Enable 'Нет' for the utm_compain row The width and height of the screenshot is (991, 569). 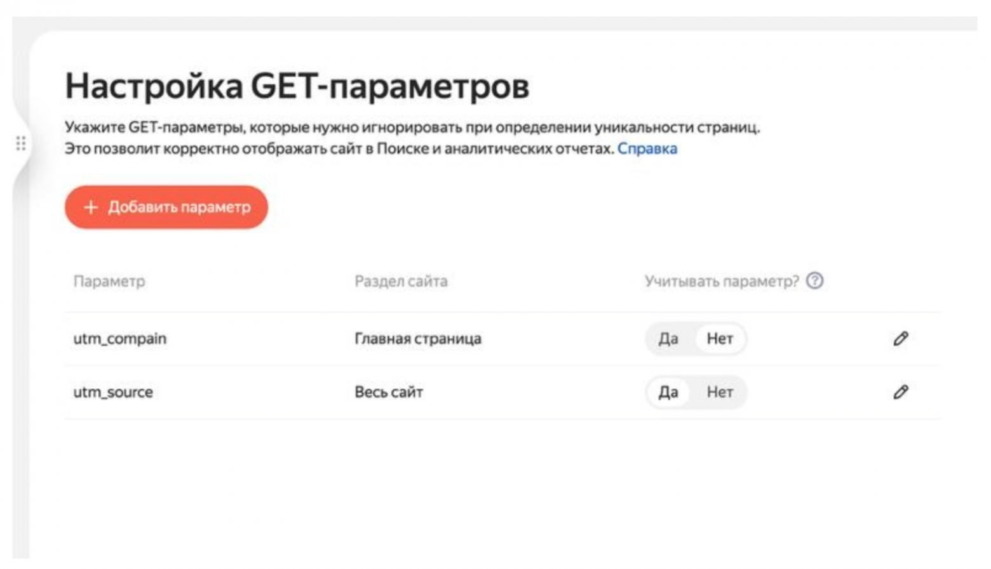718,339
